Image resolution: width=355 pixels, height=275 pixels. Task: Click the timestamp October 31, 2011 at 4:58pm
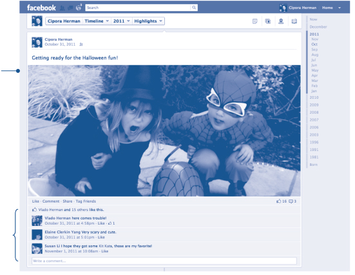tap(70, 223)
